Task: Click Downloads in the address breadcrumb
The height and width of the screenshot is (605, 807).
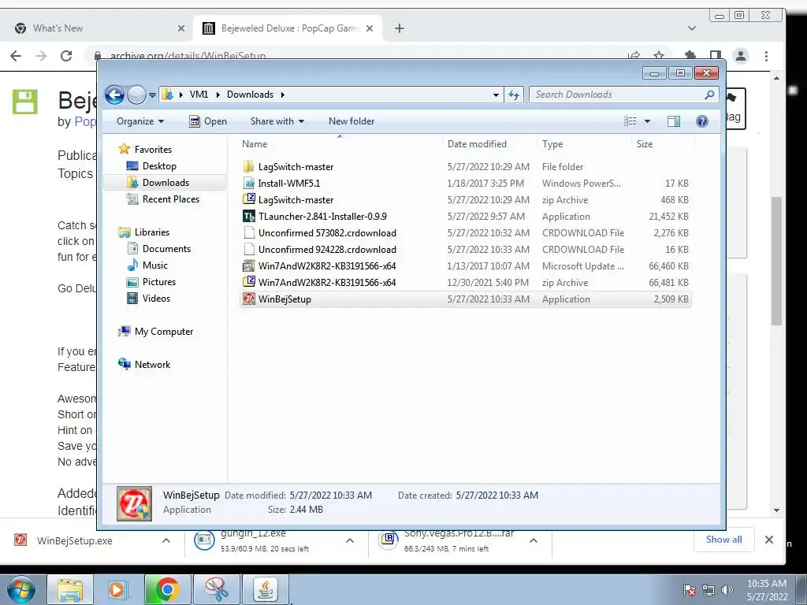Action: tap(250, 95)
